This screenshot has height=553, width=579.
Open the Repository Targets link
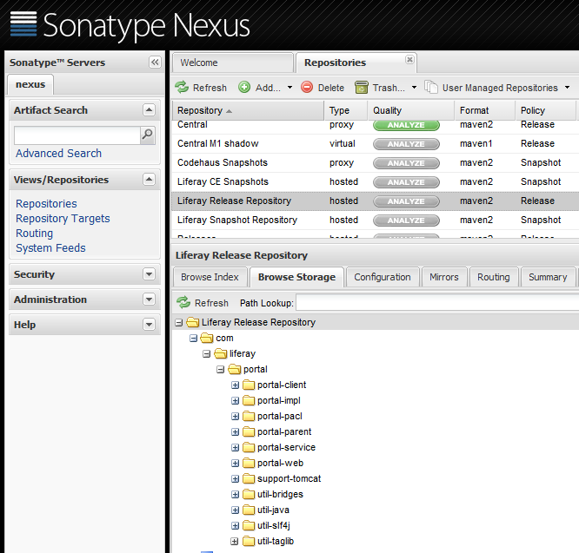coord(63,218)
